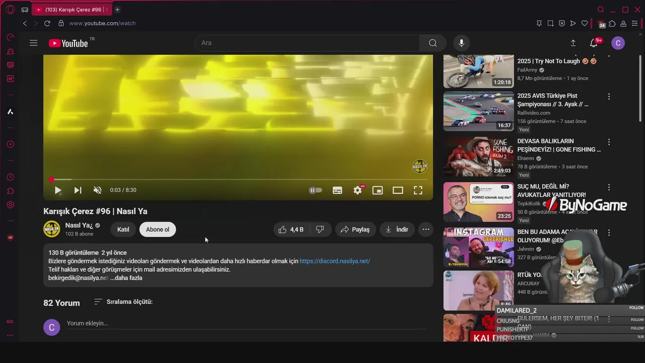Focus the Ara search box
This screenshot has width=645, height=363.
(x=307, y=43)
